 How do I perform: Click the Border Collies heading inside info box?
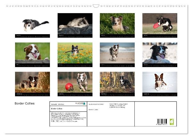[57, 109]
